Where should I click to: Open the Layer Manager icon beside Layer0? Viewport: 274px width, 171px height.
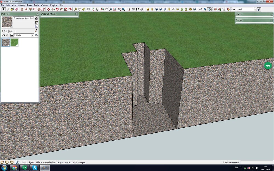tap(259, 9)
